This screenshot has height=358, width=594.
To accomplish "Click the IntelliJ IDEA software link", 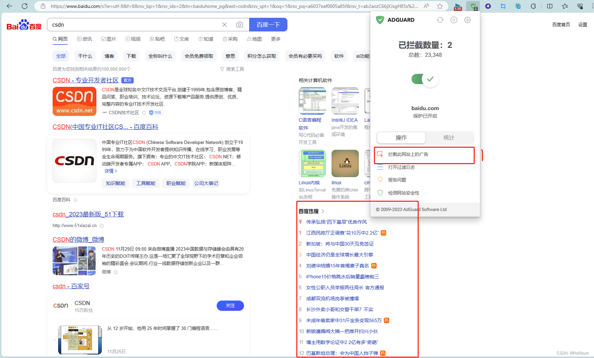I will pyautogui.click(x=345, y=120).
